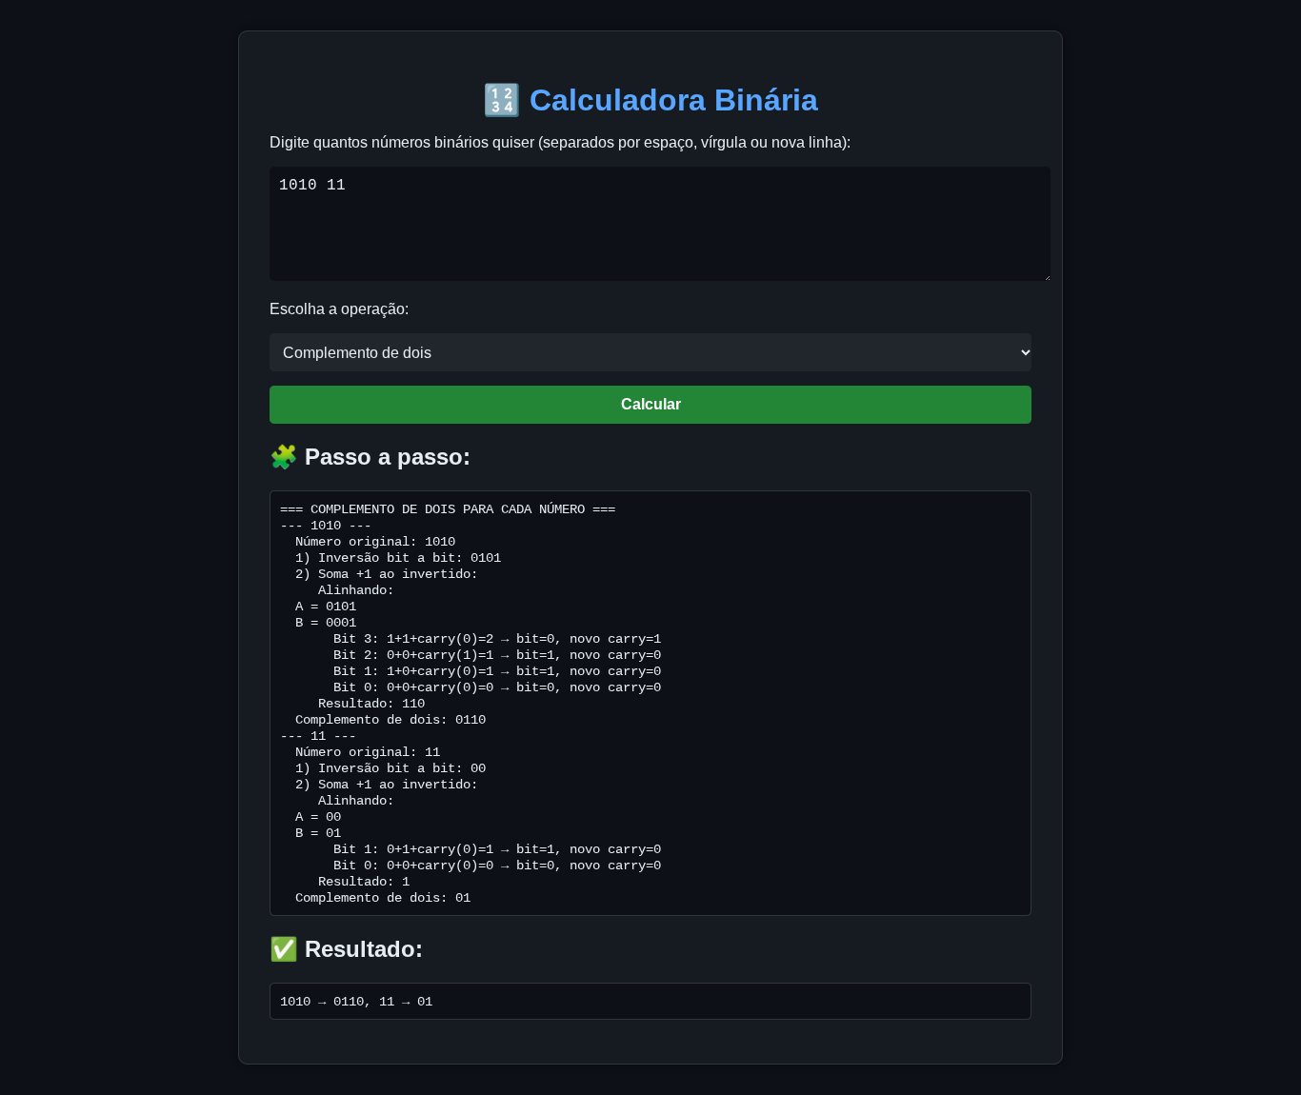Screen dimensions: 1301x1095
Task: Click Calcular to compute two's complement
Action: click(650, 404)
